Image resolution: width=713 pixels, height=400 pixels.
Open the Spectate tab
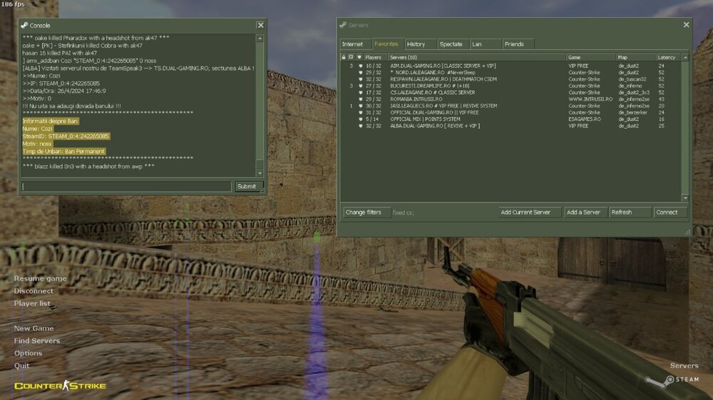click(451, 44)
